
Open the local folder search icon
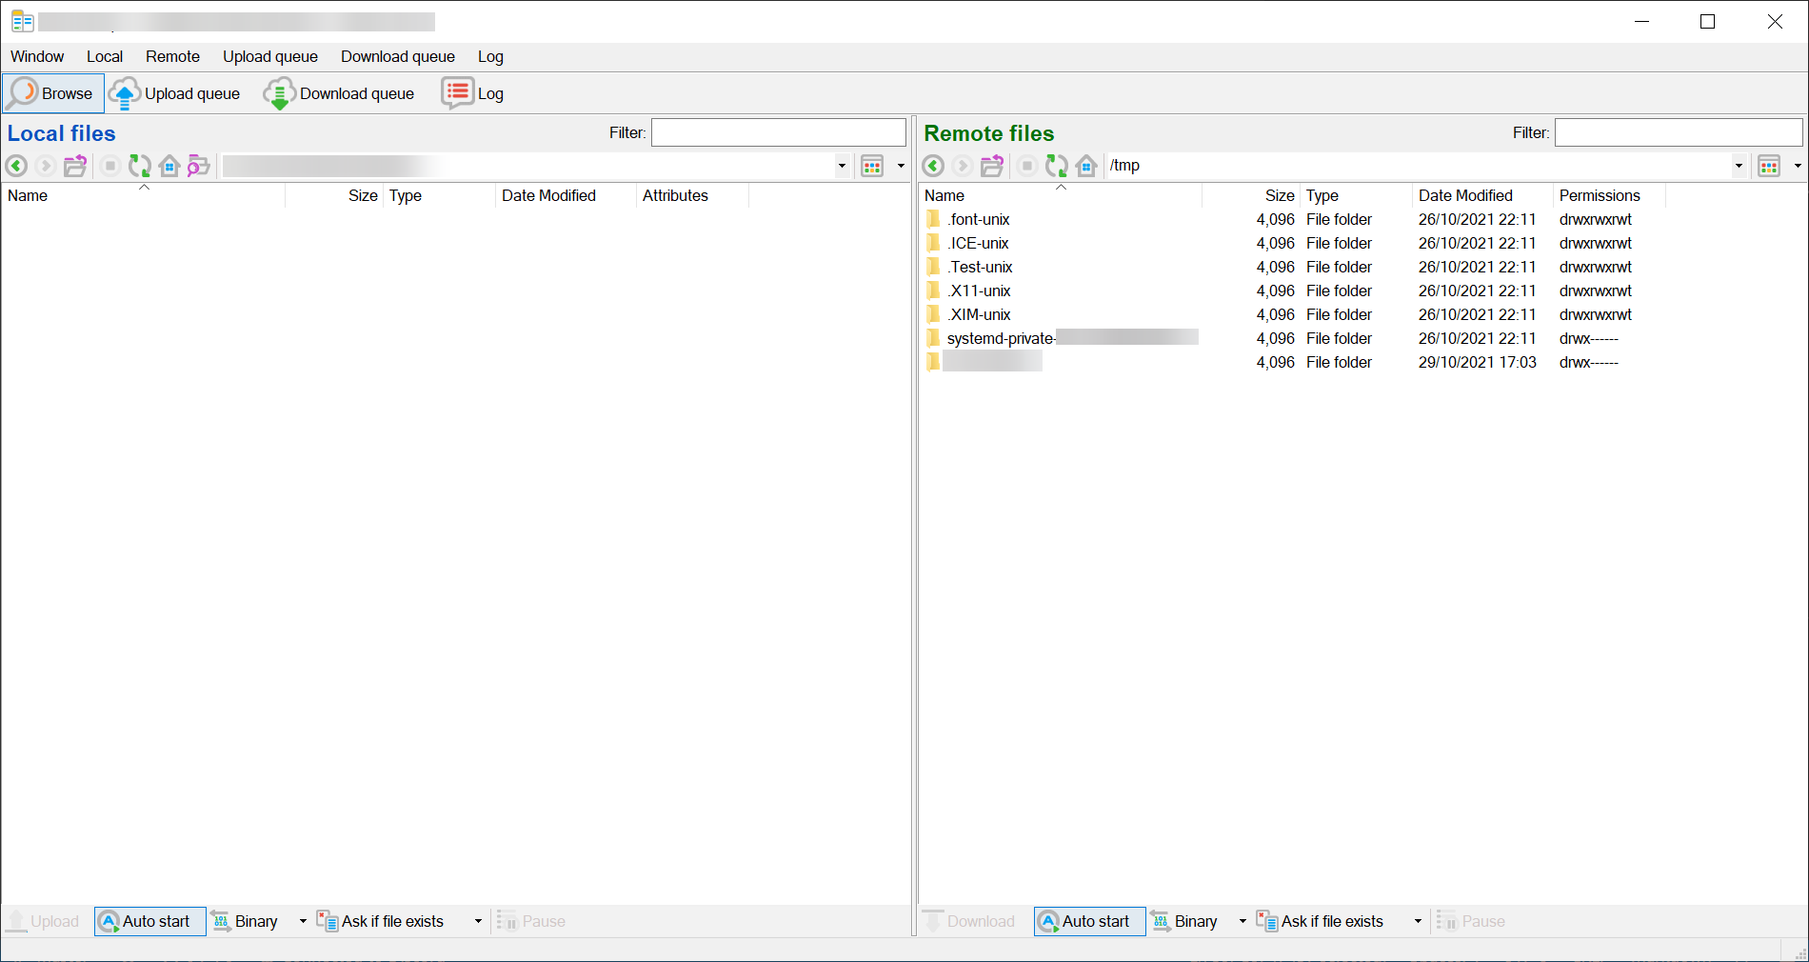198,166
